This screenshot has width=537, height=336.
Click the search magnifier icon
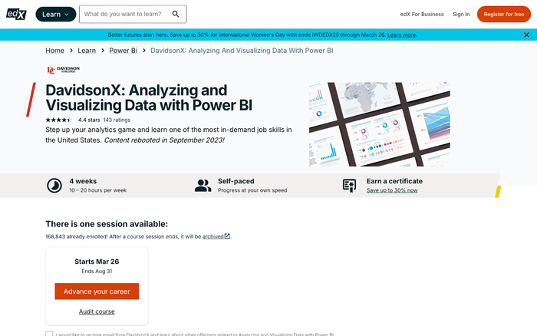[176, 14]
